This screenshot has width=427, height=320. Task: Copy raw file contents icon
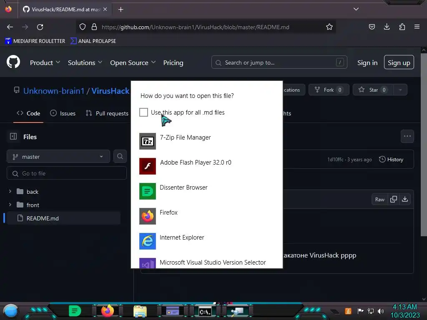tap(394, 199)
